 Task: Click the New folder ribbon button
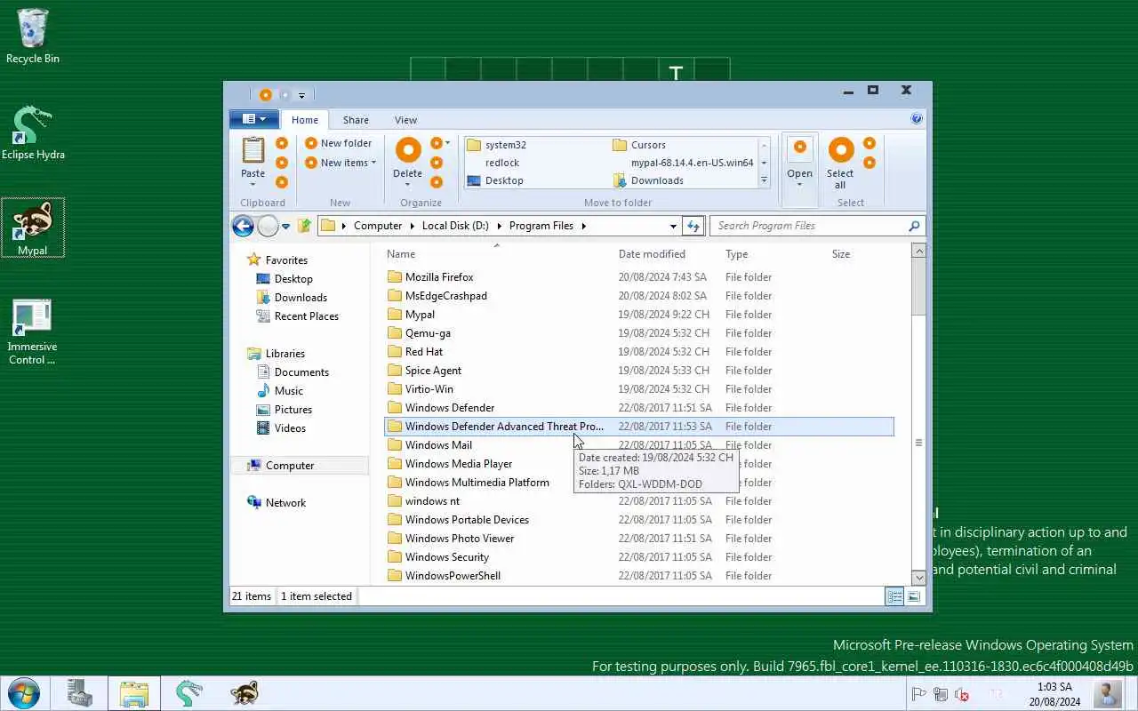click(339, 143)
